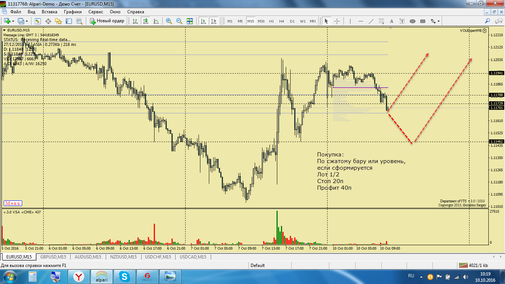Image resolution: width=505 pixels, height=284 pixels.
Task: Open the Сервис menu
Action: click(x=96, y=11)
